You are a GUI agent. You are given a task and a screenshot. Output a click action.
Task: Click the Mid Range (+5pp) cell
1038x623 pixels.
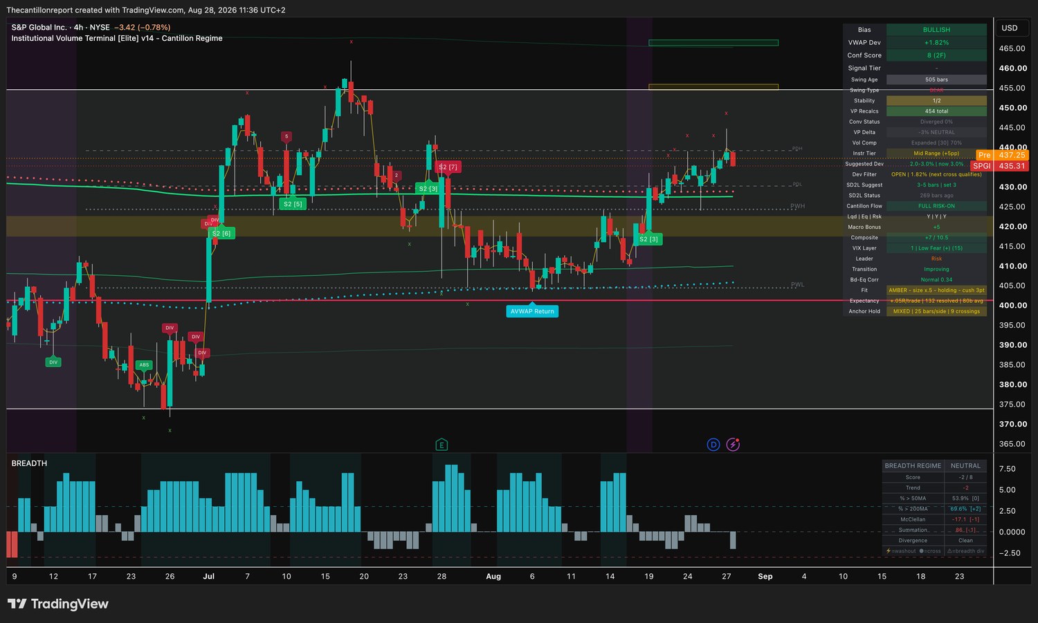[x=936, y=154]
